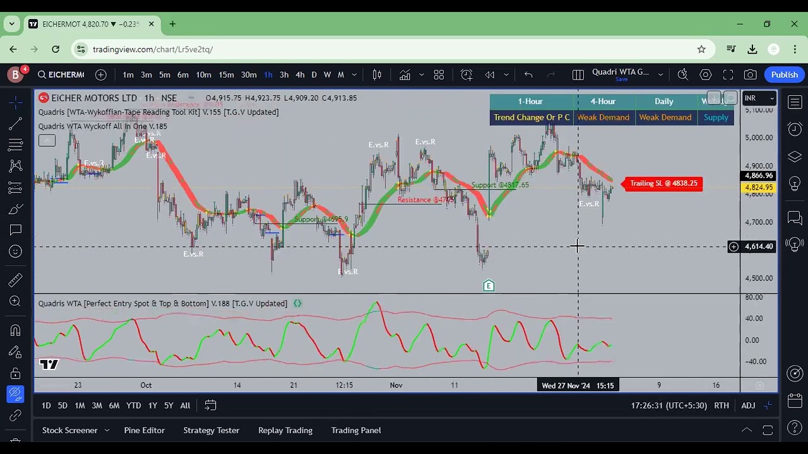Expand the INR currency dropdown

click(759, 98)
